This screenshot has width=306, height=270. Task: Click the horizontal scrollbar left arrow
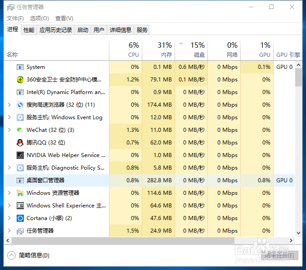8,241
